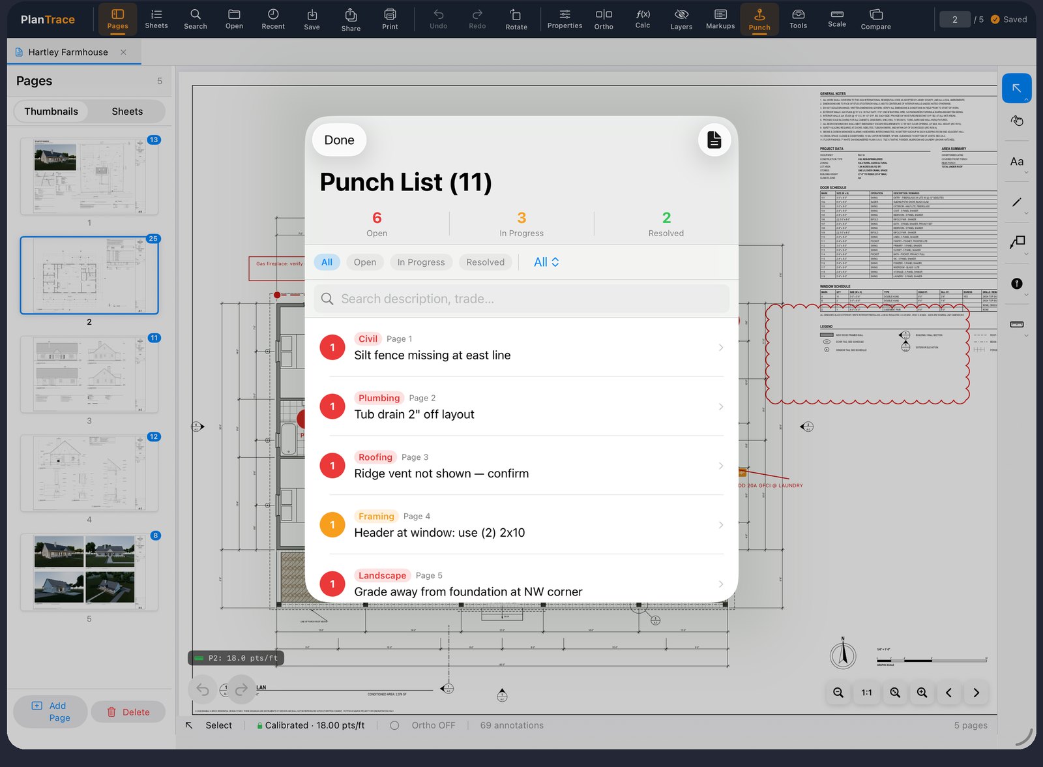Switch to Sheets tab in Pages panel

pos(127,112)
